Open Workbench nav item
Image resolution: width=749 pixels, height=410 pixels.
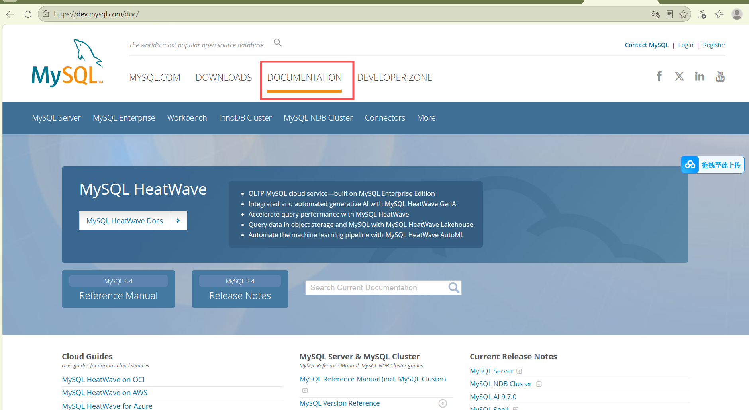click(187, 118)
